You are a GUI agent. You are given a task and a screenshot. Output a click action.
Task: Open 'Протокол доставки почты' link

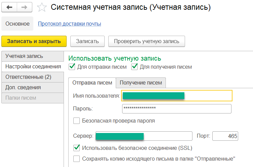tap(69, 24)
